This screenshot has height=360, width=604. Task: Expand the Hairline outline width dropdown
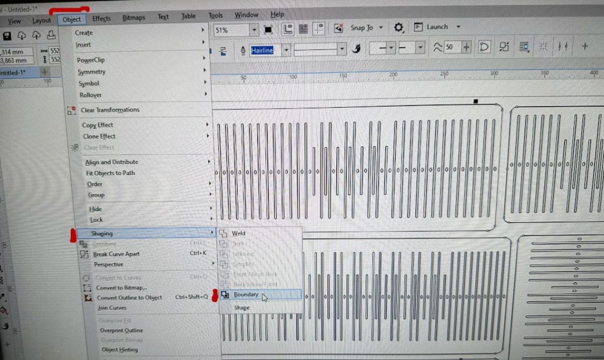tap(287, 50)
